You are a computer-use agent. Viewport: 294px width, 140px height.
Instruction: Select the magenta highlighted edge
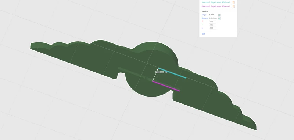pos(166,86)
